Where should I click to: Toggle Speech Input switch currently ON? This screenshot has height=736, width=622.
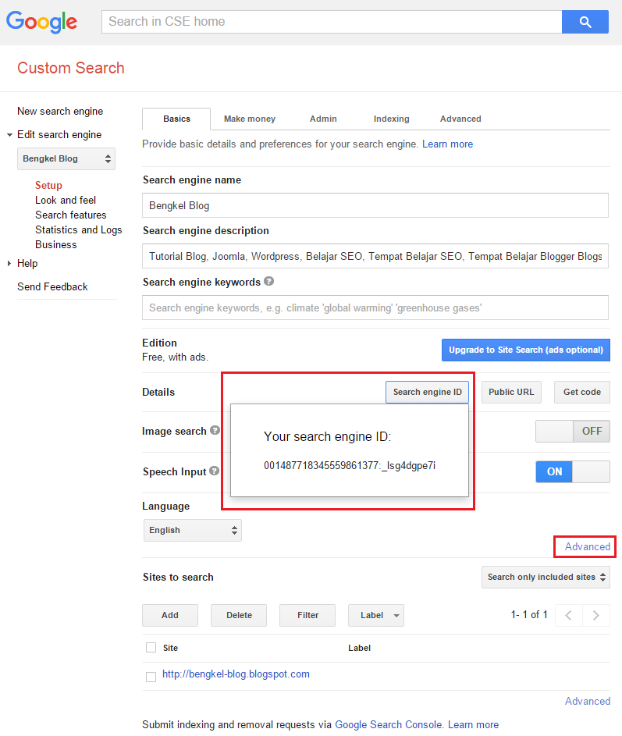[x=573, y=471]
